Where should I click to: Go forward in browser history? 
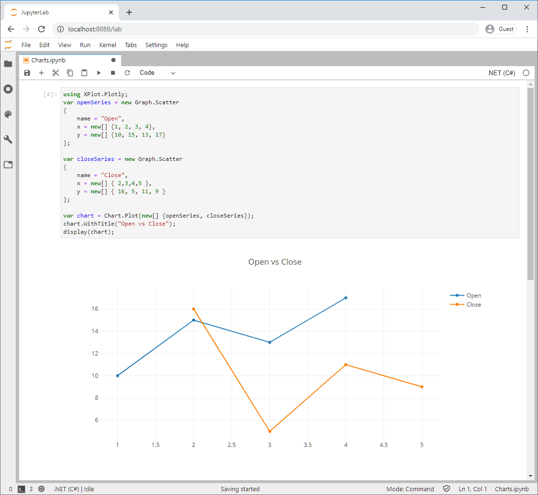point(26,29)
